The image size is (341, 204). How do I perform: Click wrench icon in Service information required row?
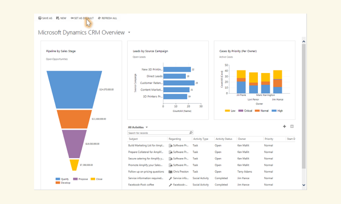point(170,178)
